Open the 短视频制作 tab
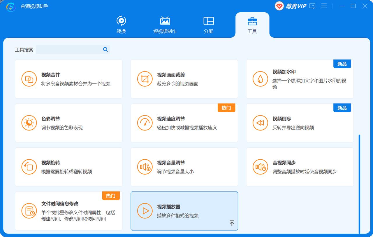 click(x=165, y=25)
